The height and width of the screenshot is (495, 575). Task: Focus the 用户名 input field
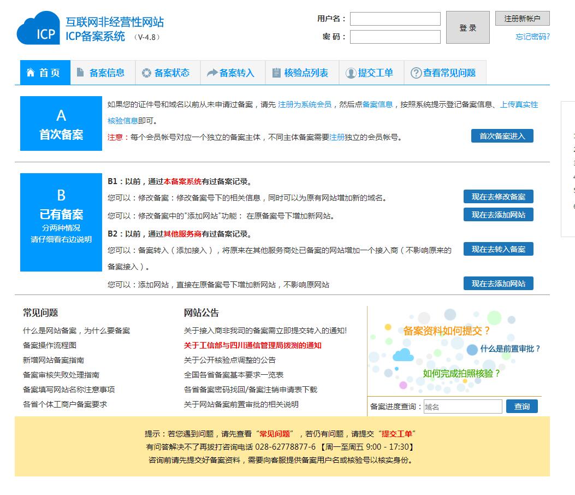[x=395, y=19]
